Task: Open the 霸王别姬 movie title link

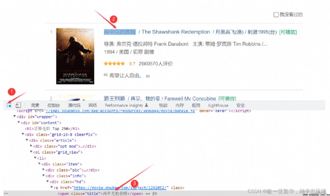Action: (x=115, y=98)
